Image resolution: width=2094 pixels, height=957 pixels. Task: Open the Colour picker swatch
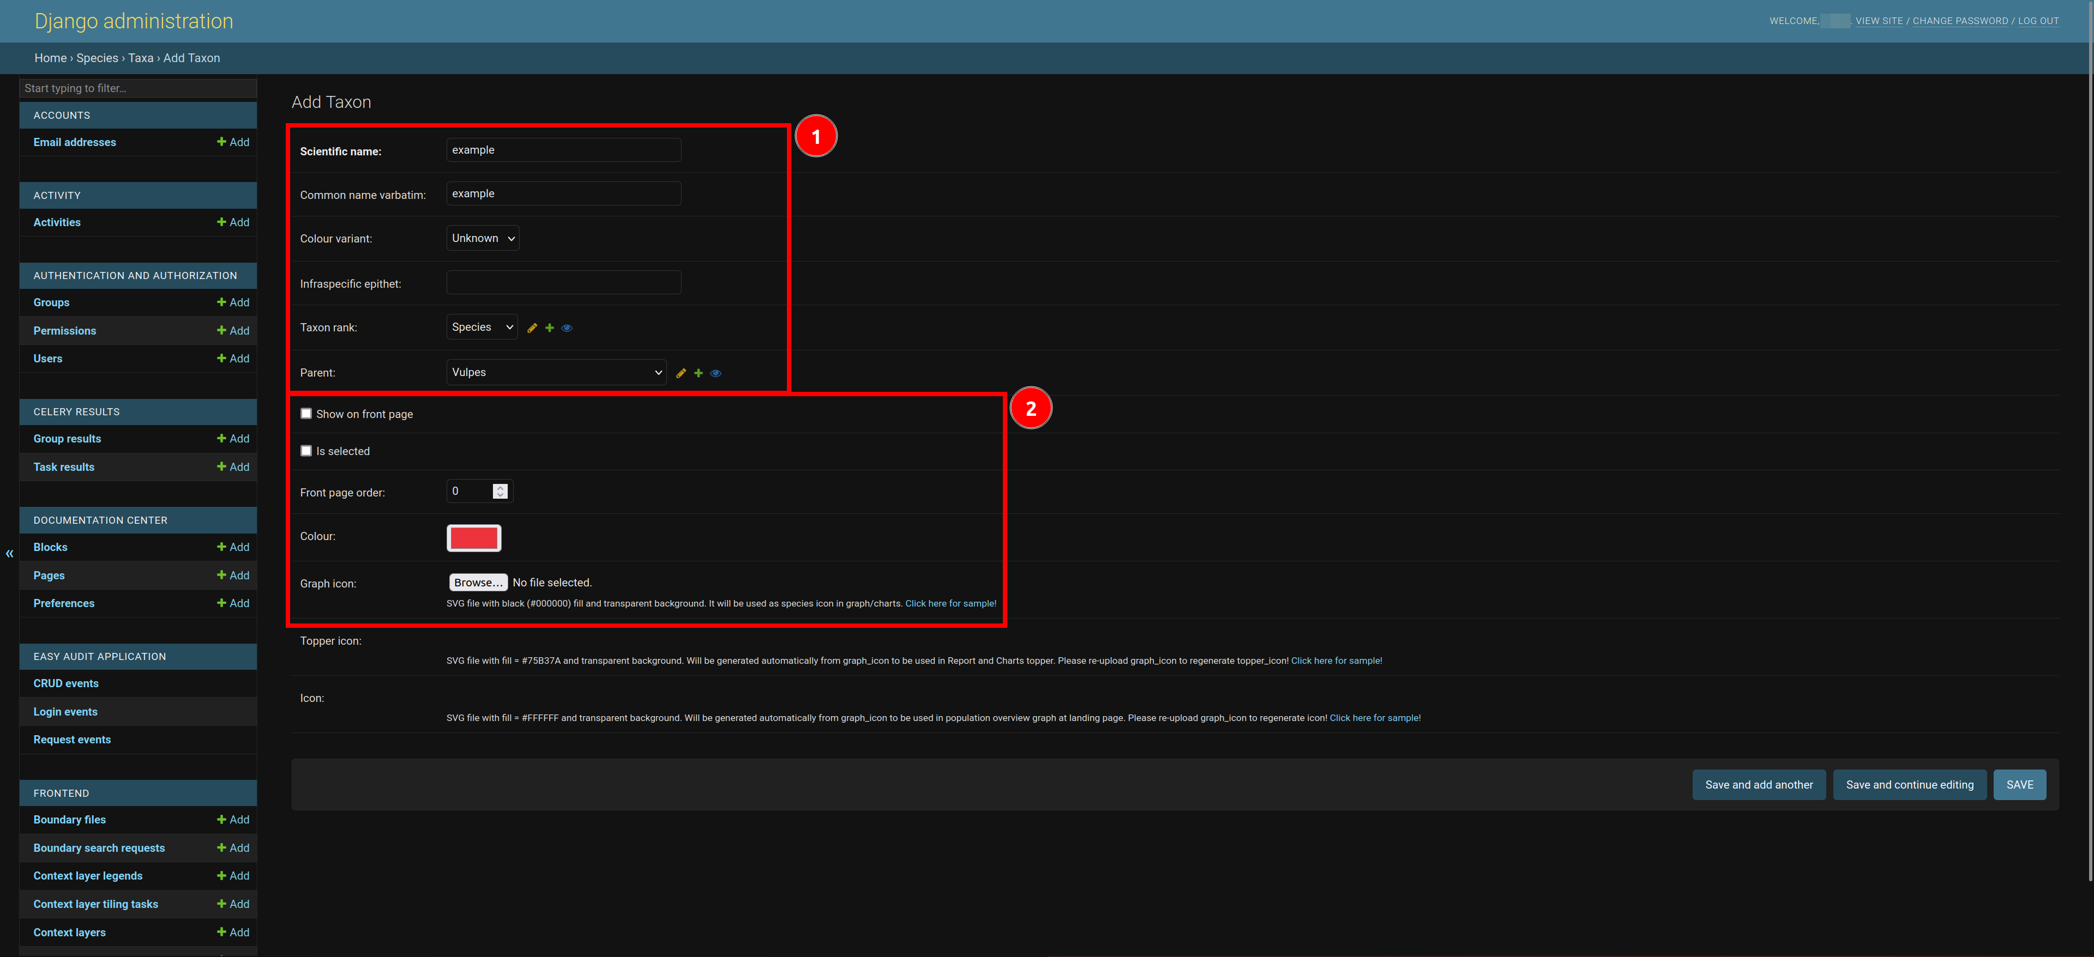point(474,538)
